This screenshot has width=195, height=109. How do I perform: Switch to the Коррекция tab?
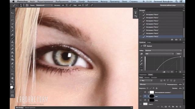pos(143,75)
